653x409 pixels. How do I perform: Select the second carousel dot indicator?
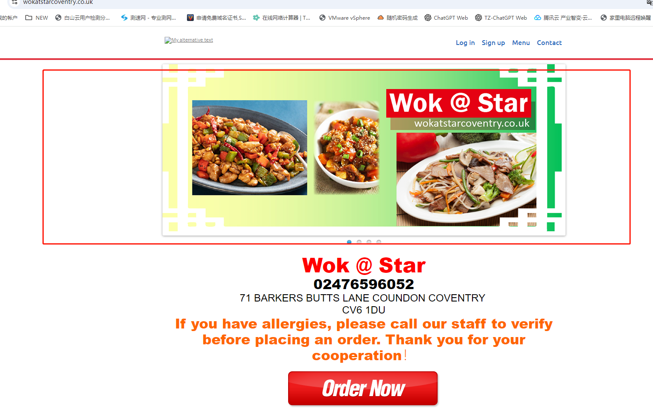(x=359, y=242)
